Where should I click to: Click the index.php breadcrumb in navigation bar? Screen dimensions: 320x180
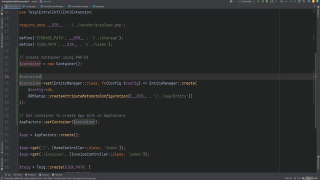pos(45,1)
